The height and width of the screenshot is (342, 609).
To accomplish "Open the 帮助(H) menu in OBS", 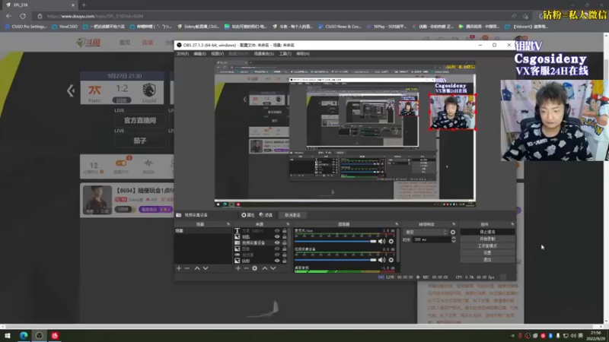I will pos(302,53).
